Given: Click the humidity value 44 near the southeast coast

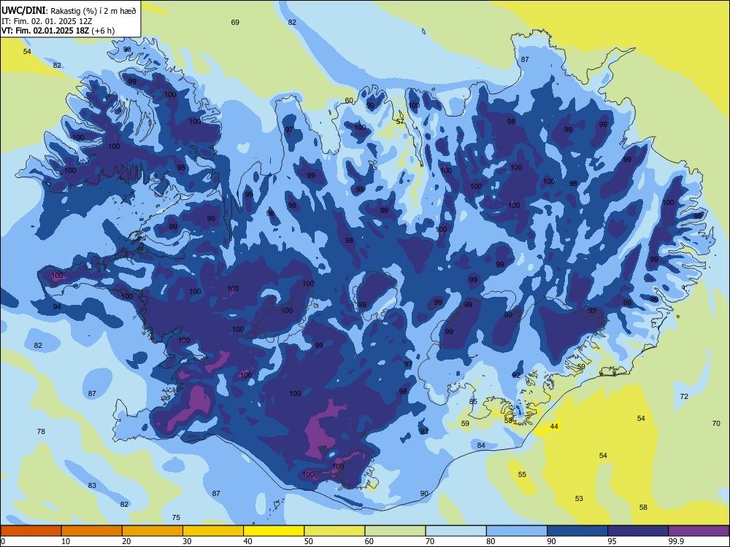Looking at the screenshot, I should pos(554,427).
